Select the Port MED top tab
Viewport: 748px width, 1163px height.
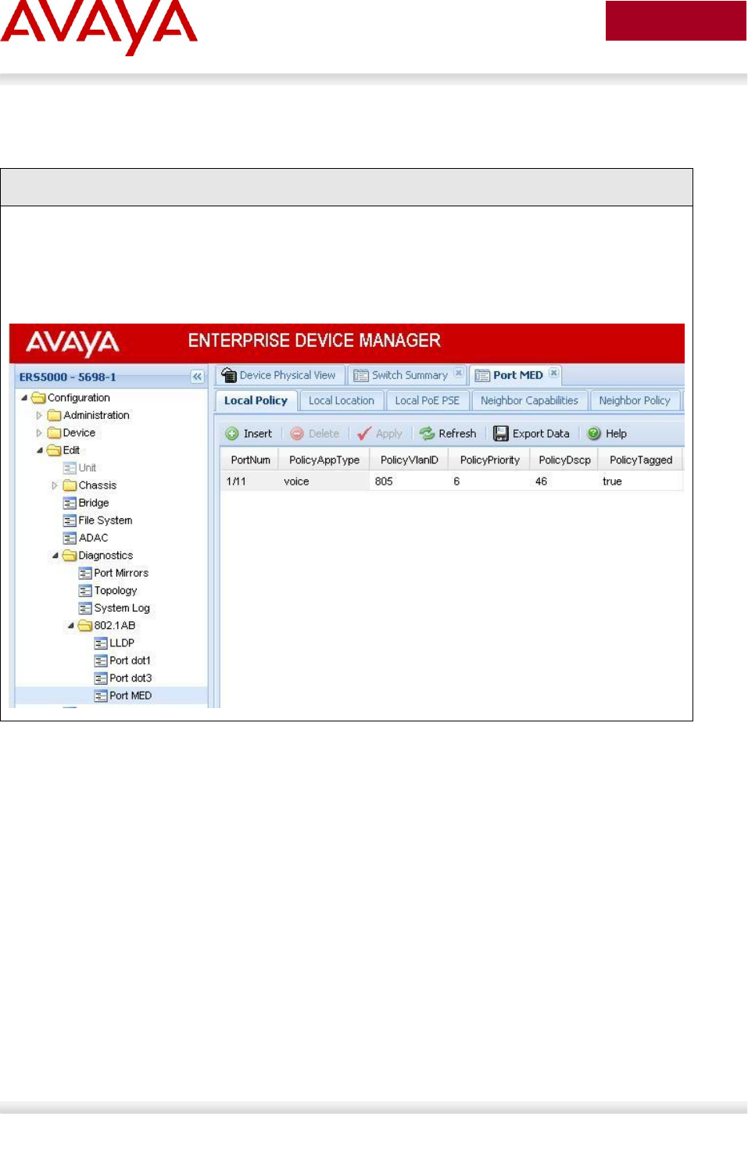coord(510,375)
